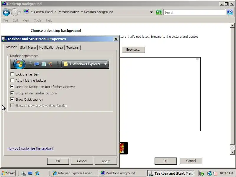Collapse the picture group with minus icon
Viewport: 236px width, 177px height.
[x=197, y=60]
